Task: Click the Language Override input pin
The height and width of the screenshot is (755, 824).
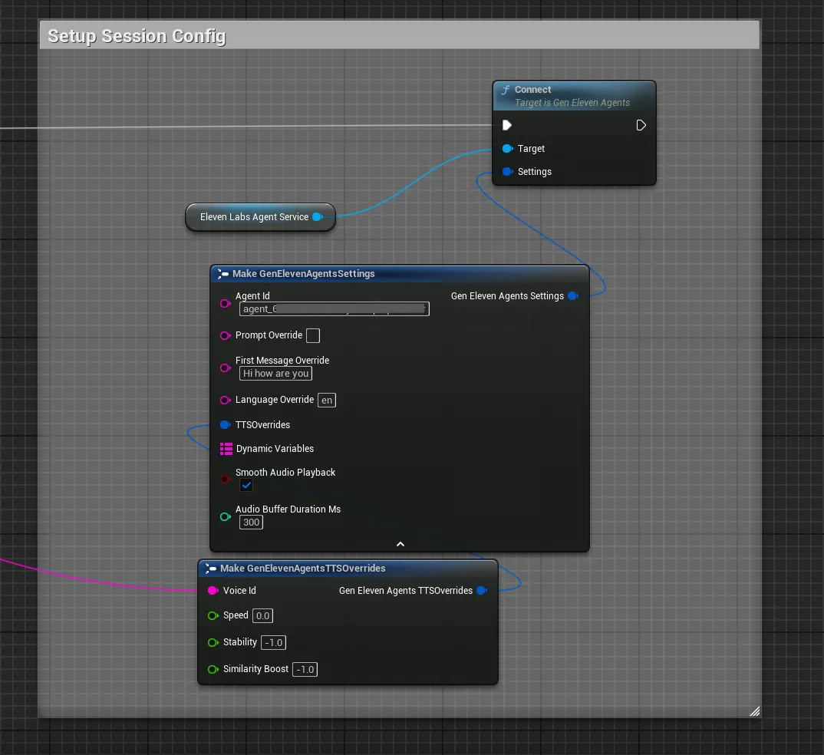Action: [x=226, y=401]
